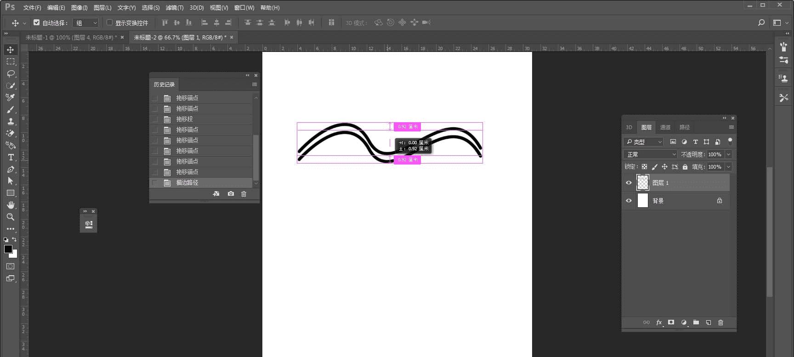Open the blend mode Normal dropdown

coord(651,154)
